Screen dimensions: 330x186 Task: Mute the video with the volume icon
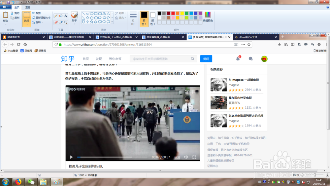pos(186,157)
